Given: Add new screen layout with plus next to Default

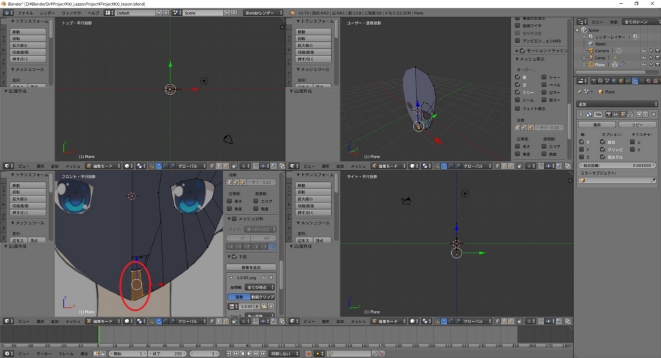Looking at the screenshot, I should pos(159,13).
